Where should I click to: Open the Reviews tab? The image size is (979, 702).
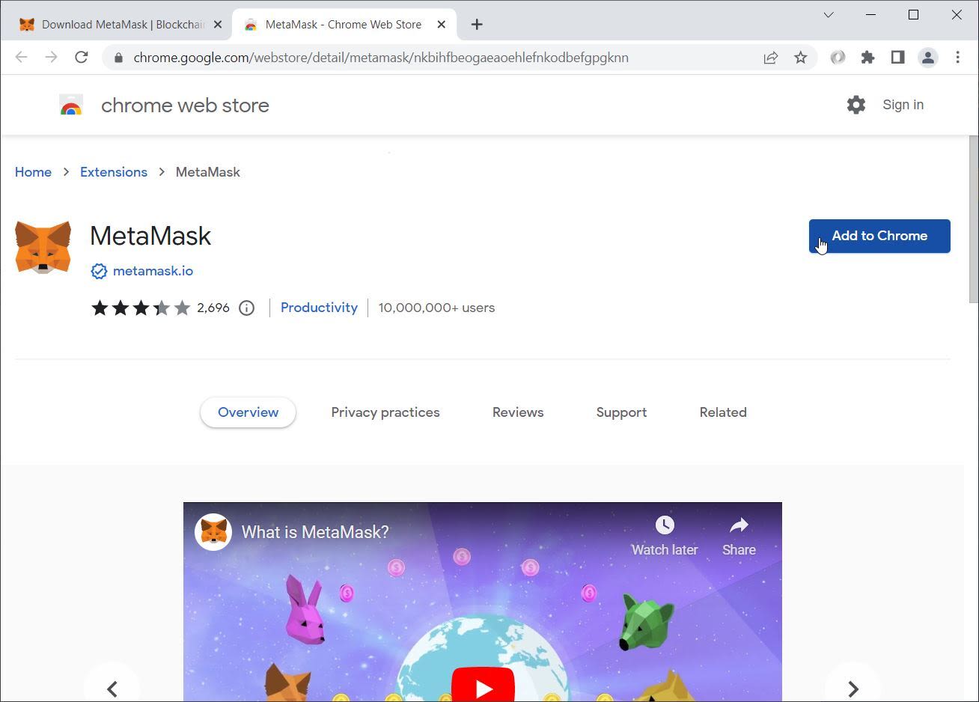coord(517,412)
